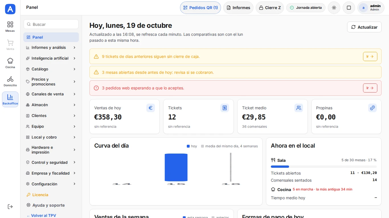The image size is (389, 218).
Task: Select the Backoffice chart icon
Action: (x=10, y=99)
